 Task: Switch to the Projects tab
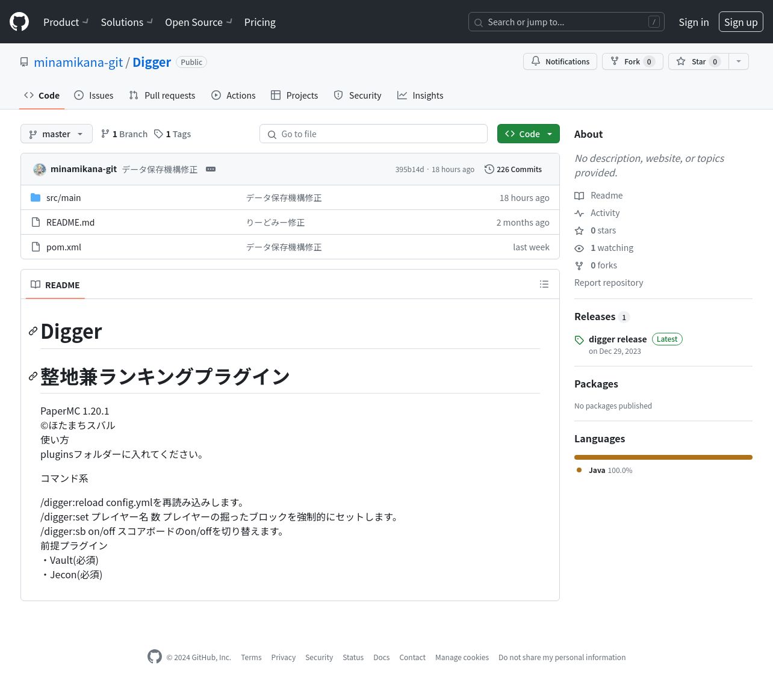click(294, 95)
